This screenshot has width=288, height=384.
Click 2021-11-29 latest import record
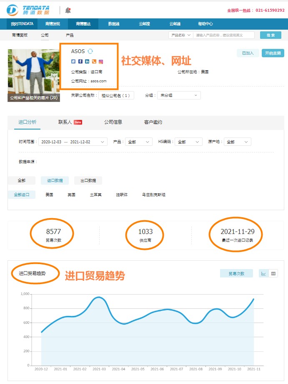[x=238, y=235]
